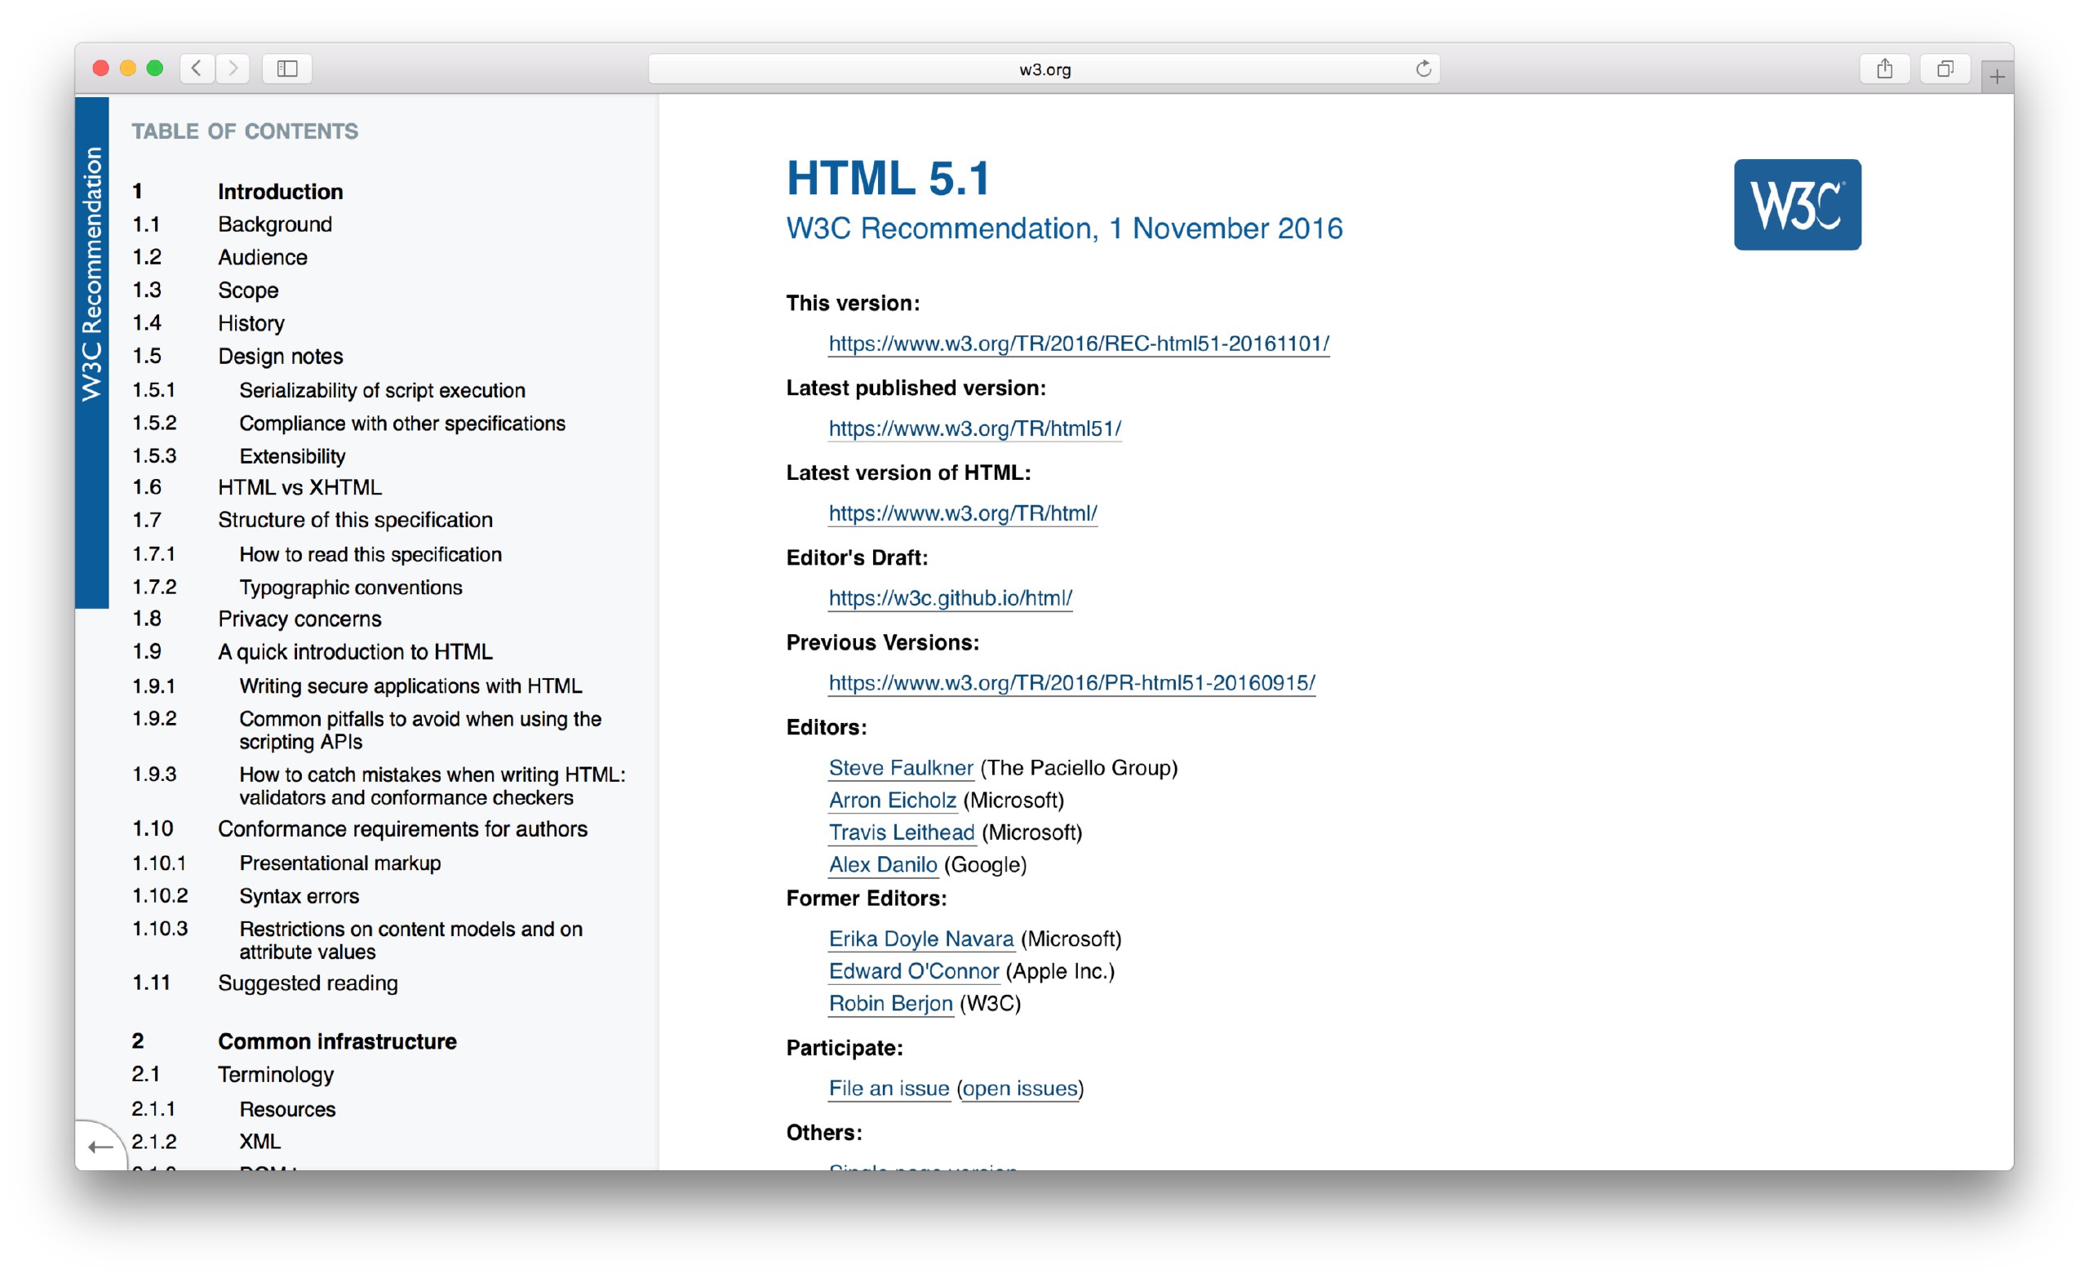Open 2.1.1 Resources entry
This screenshot has width=2089, height=1278.
(x=286, y=1109)
